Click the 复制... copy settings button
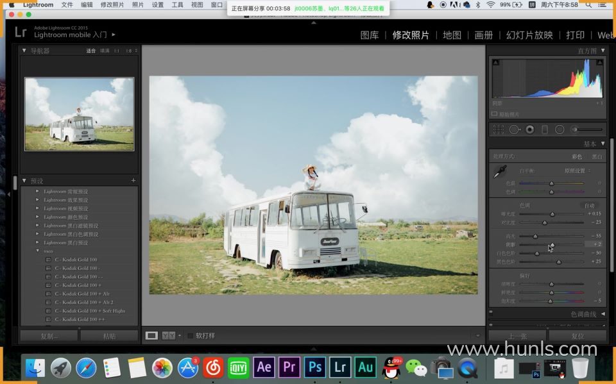The width and height of the screenshot is (616, 384). click(x=49, y=336)
